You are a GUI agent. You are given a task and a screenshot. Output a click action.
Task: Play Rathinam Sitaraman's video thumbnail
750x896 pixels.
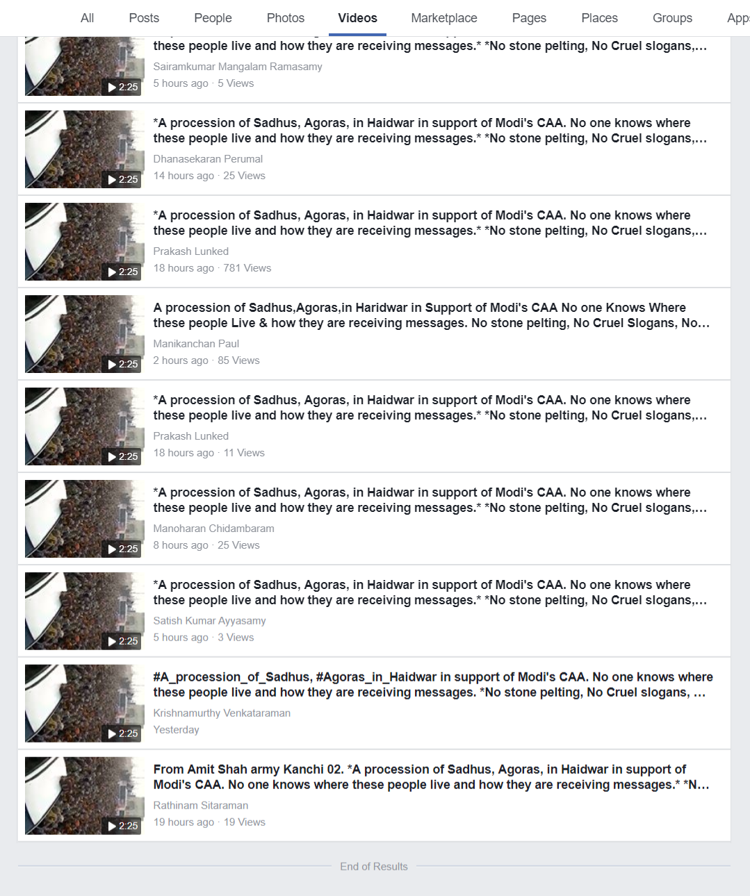click(83, 796)
